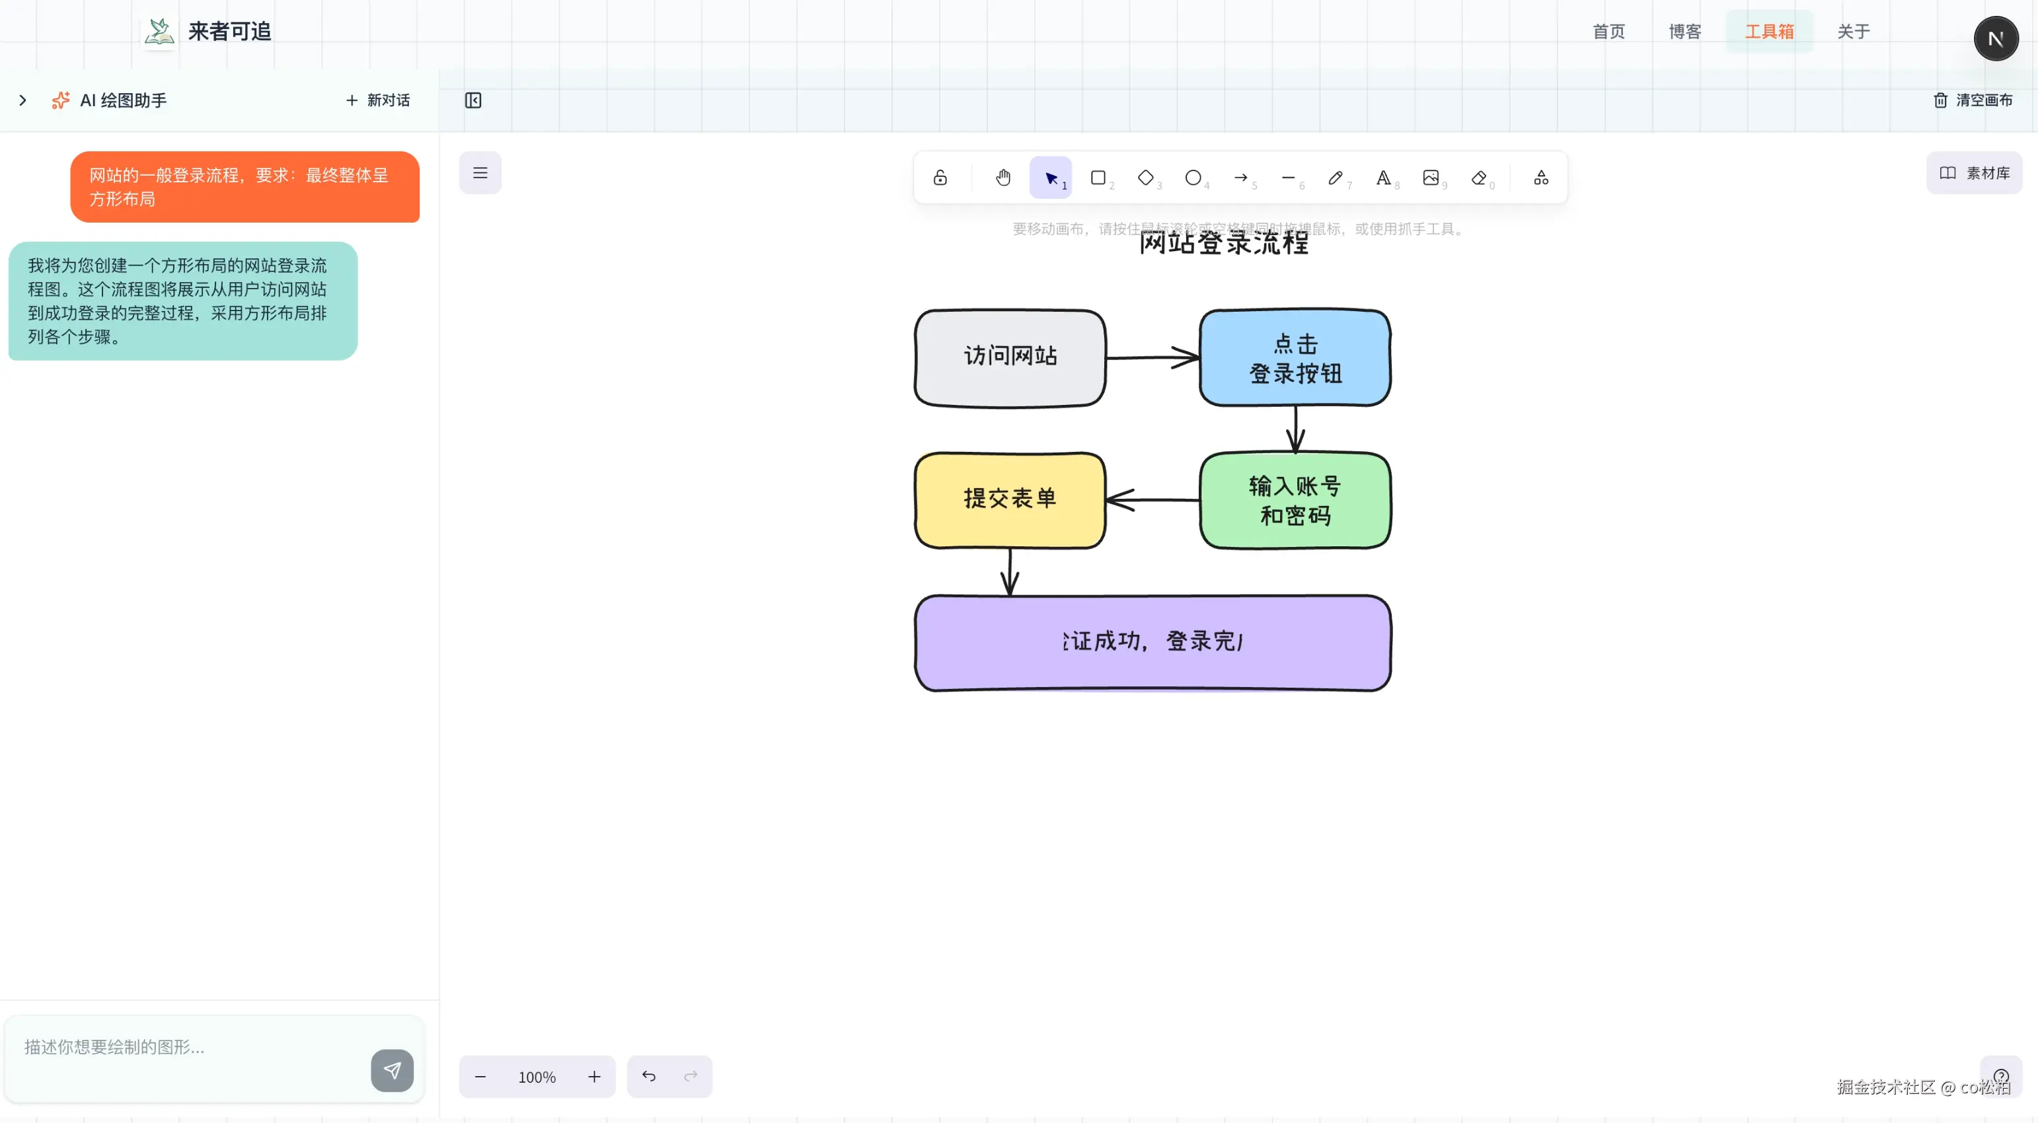Toggle the canvas lock icon
This screenshot has width=2038, height=1123.
click(x=940, y=177)
